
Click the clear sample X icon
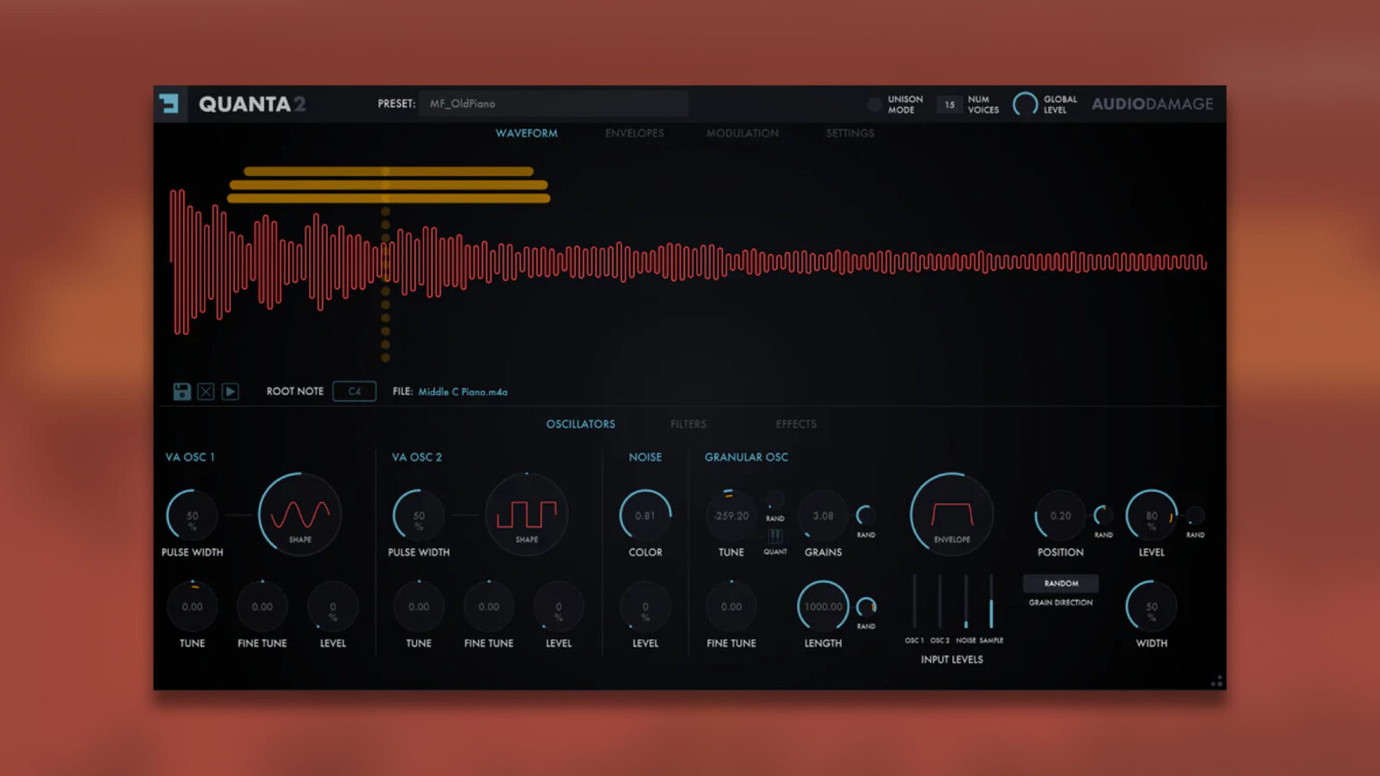click(206, 391)
